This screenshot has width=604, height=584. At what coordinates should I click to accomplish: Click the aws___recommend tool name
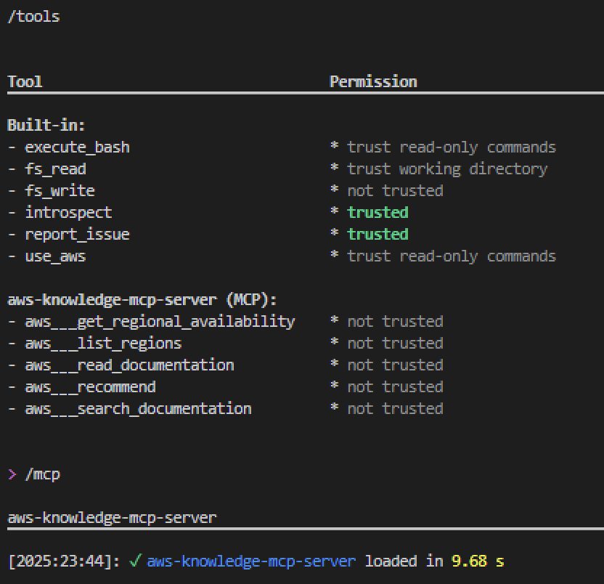click(x=90, y=387)
